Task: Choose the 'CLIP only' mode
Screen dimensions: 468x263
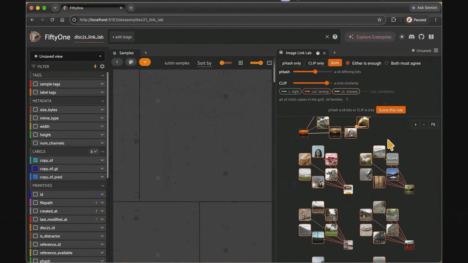Action: [316, 63]
